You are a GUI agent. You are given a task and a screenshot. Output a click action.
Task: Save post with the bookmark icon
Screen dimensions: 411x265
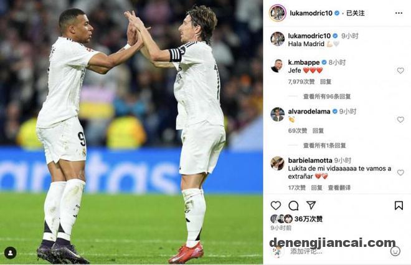[x=399, y=205]
